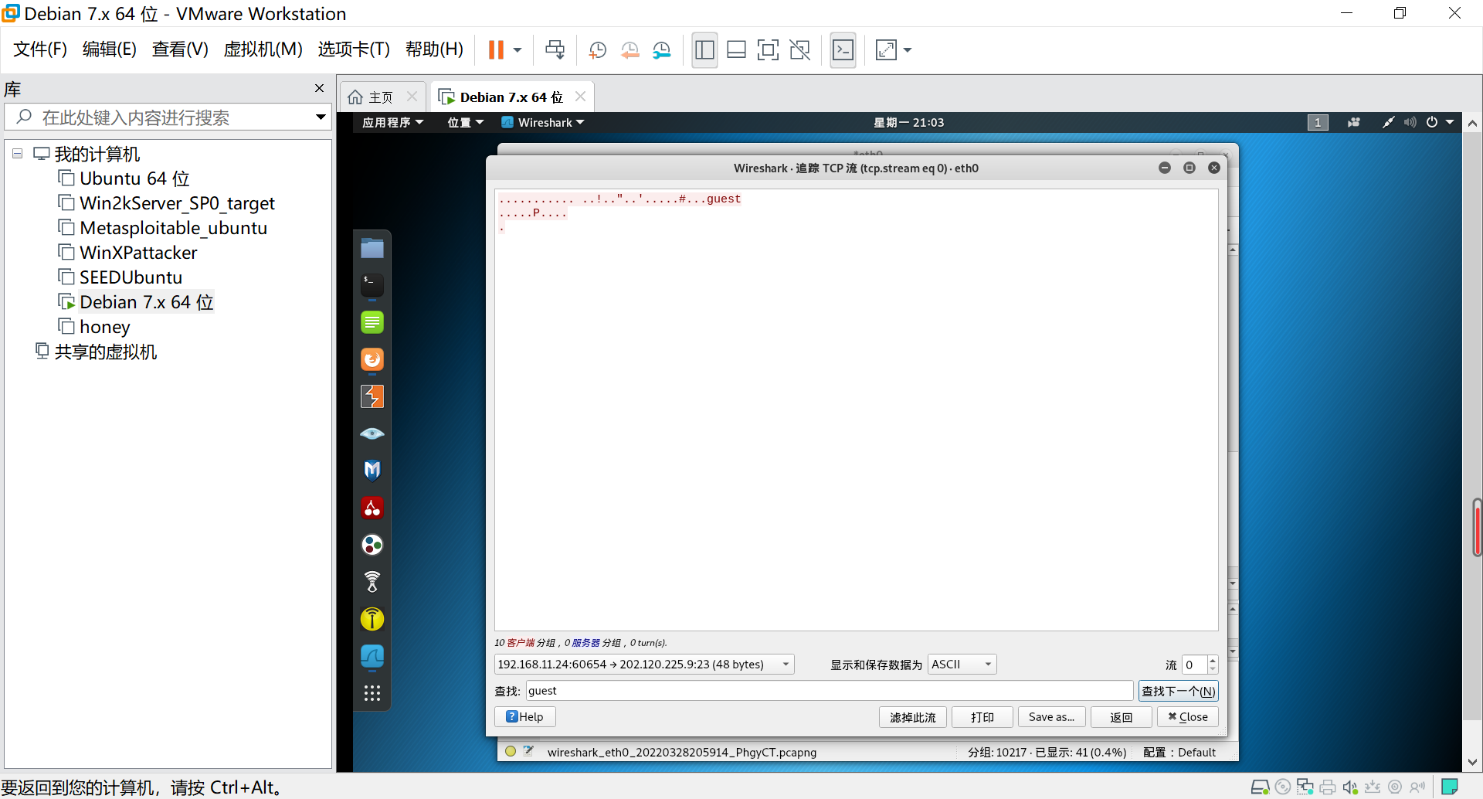Click the printer device status icon
Image resolution: width=1483 pixels, height=799 pixels.
(x=1328, y=787)
